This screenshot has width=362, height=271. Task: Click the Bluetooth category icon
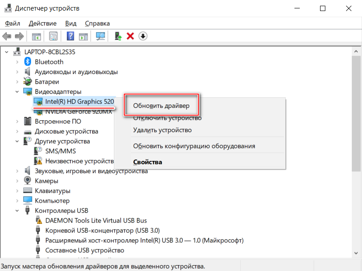[x=28, y=62]
